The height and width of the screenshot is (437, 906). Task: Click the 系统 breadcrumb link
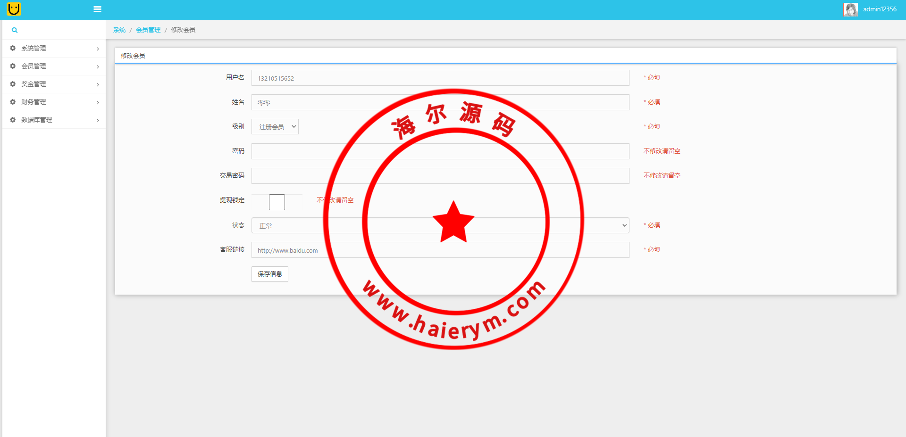(119, 30)
